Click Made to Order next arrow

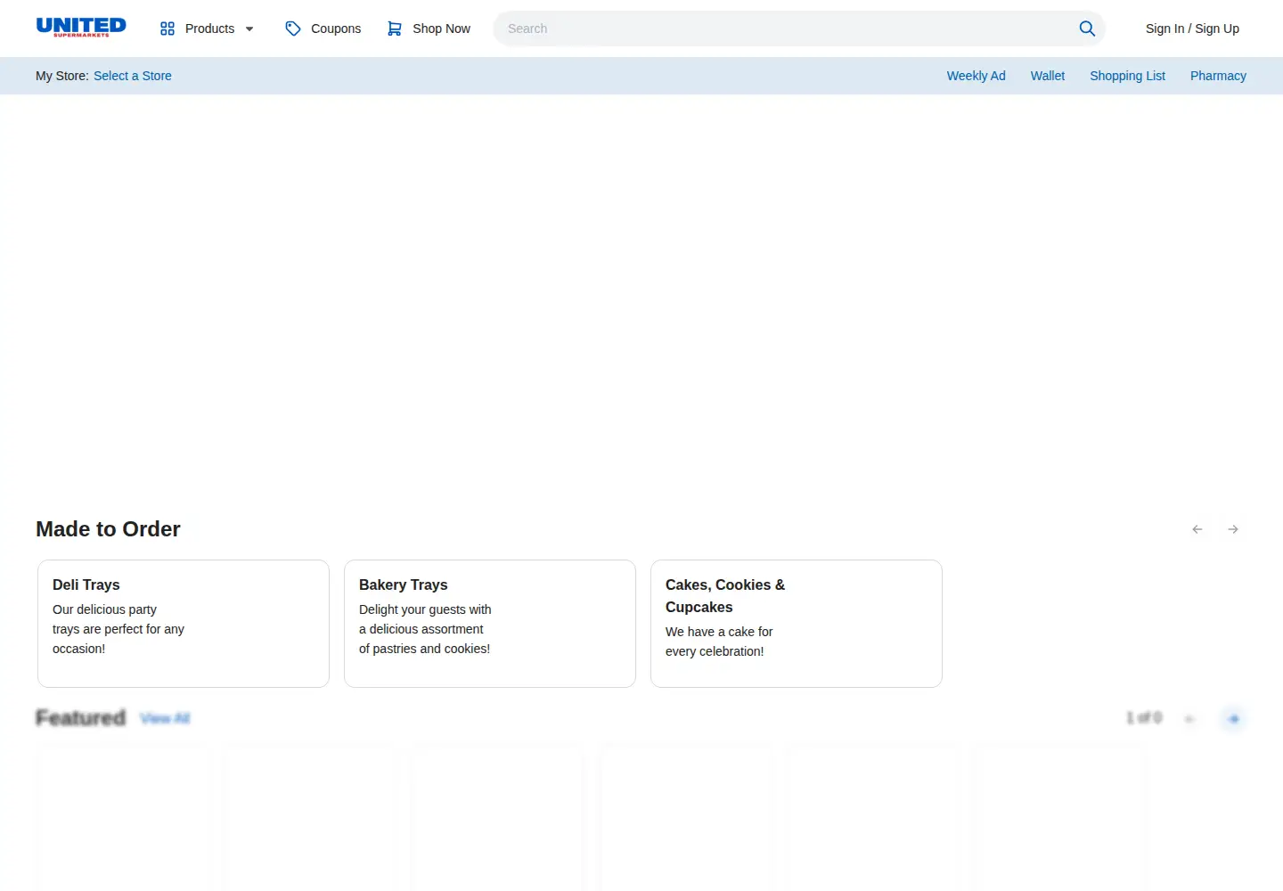1233,529
